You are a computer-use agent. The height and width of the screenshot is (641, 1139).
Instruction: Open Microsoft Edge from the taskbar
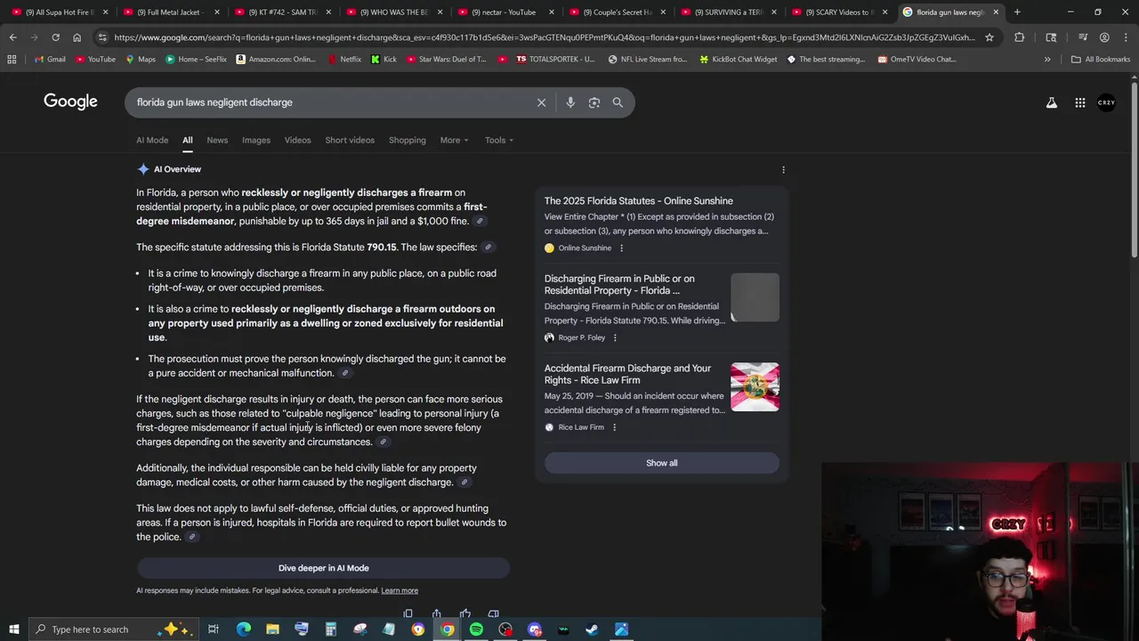(244, 629)
